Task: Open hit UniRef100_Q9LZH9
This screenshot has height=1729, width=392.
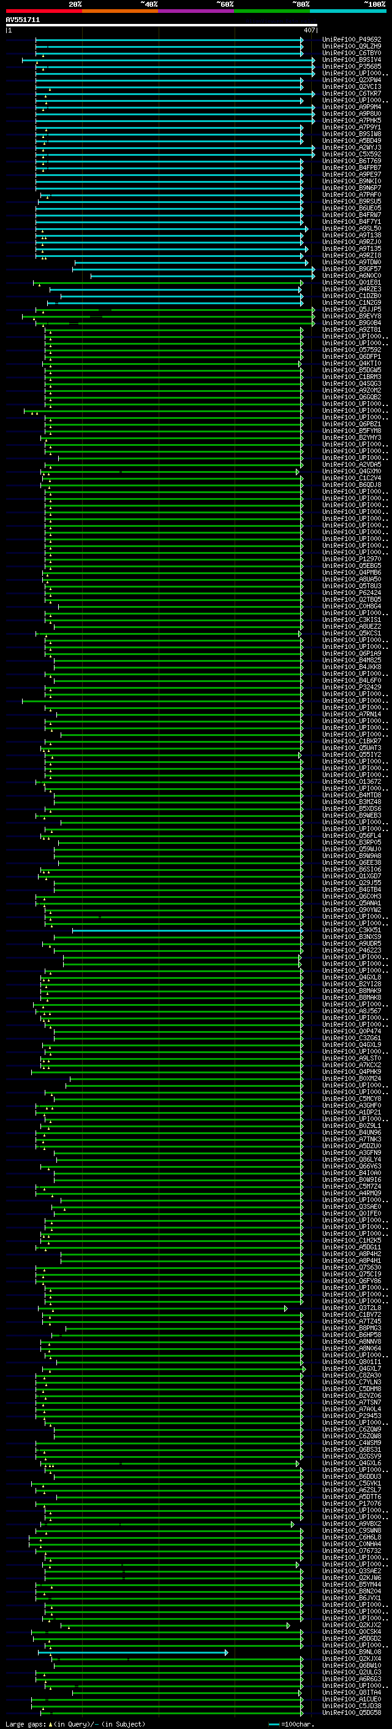Action: click(352, 47)
